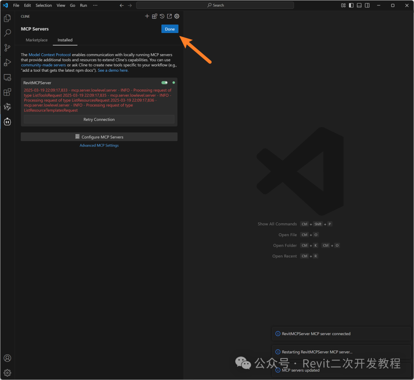Toggle the bottom panel icon
This screenshot has height=380, width=414.
[359, 5]
